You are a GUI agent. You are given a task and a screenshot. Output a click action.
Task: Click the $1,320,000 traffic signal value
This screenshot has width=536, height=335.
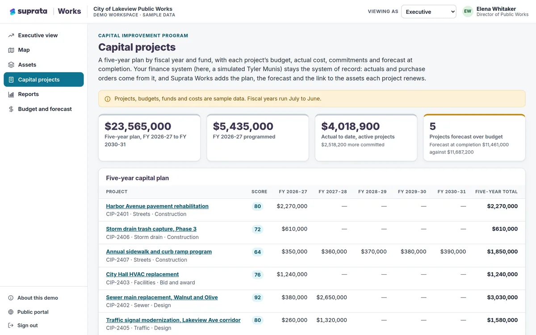332,320
